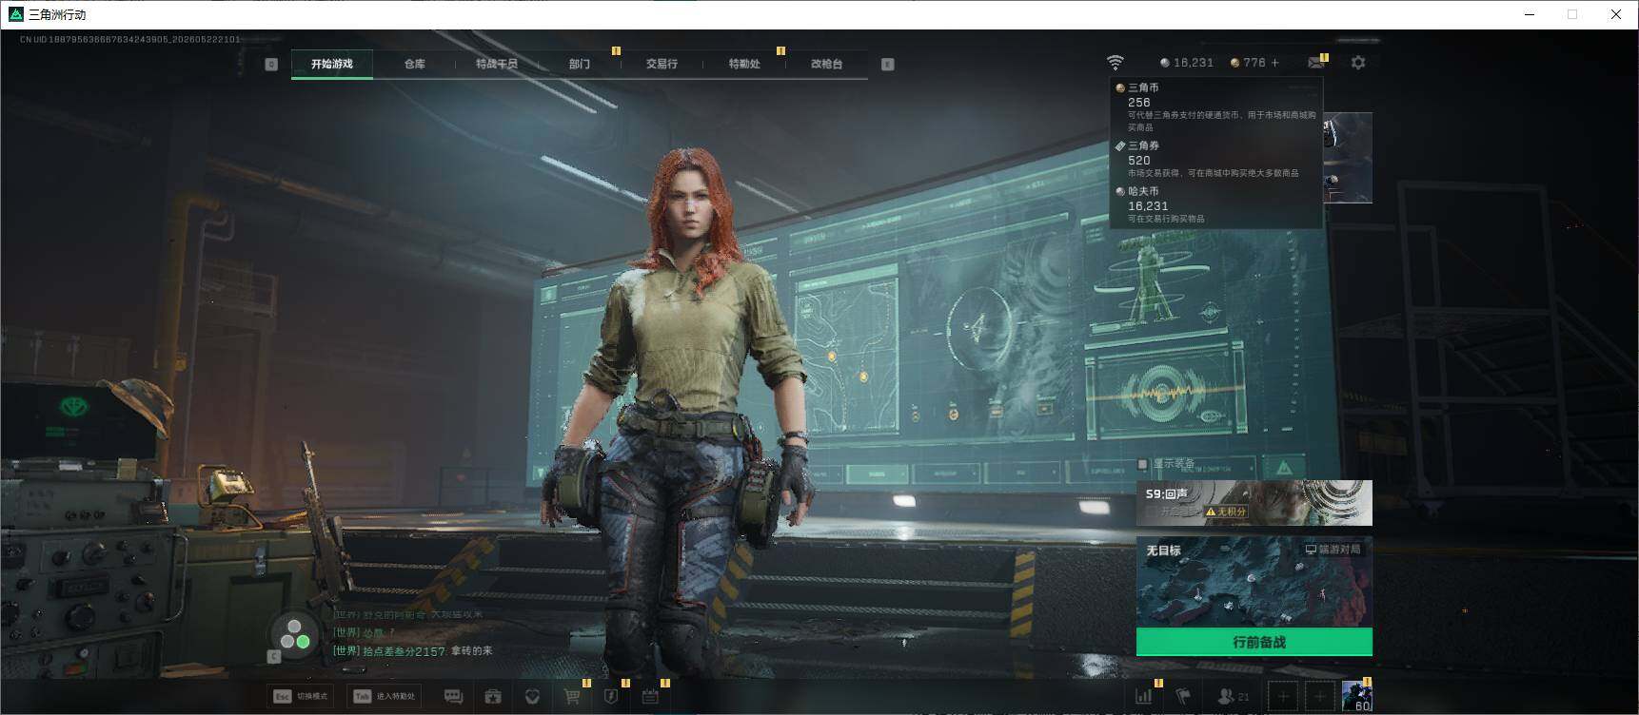Open the player avatar level 60
This screenshot has height=715, width=1639.
click(1357, 696)
